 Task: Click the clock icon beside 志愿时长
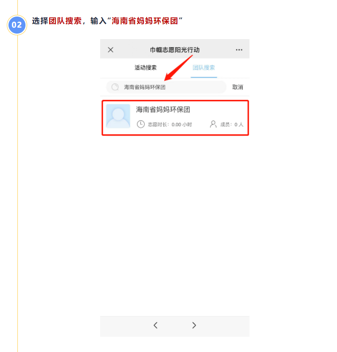[141, 124]
